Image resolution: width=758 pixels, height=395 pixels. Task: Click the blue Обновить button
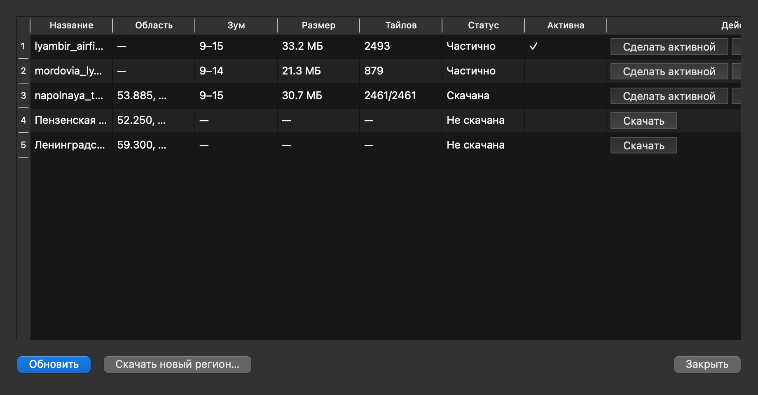click(x=54, y=365)
